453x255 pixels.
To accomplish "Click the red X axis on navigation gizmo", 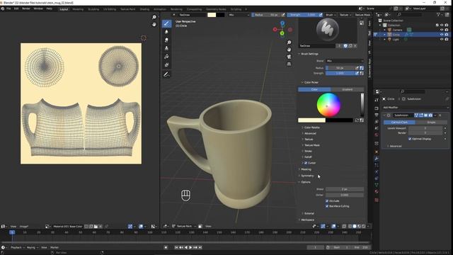I will pyautogui.click(x=275, y=29).
